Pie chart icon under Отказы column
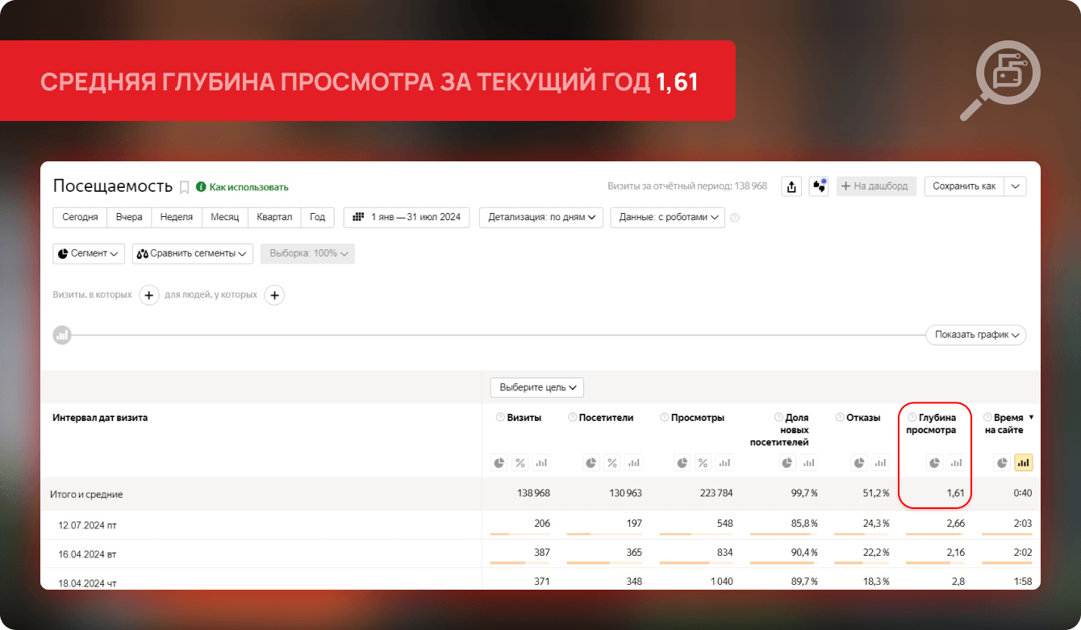 860,463
